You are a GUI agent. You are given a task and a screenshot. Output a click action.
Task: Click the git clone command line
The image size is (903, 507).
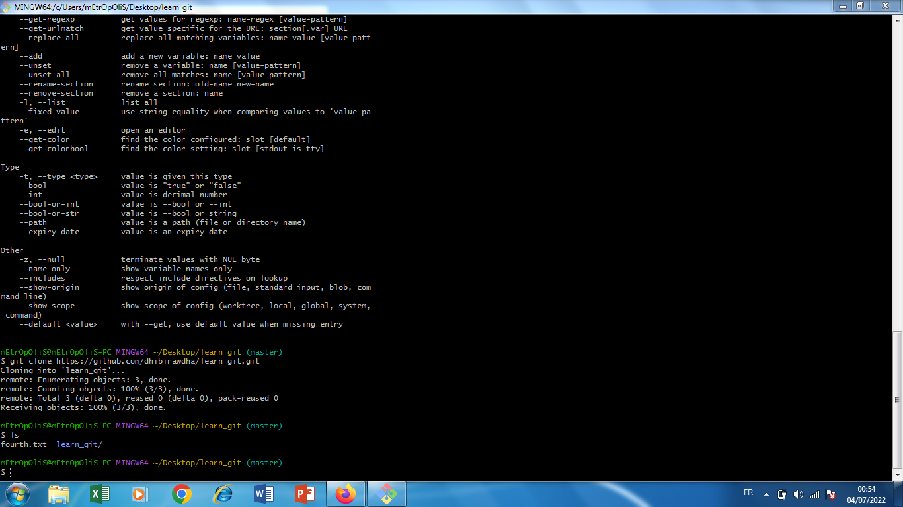pos(135,361)
